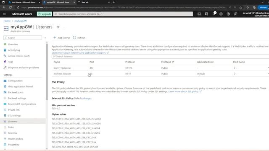Click the browser back arrow
The image size is (269, 151).
click(x=4, y=8)
